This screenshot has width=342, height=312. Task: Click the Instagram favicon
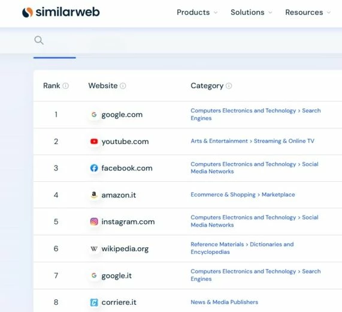(x=94, y=221)
